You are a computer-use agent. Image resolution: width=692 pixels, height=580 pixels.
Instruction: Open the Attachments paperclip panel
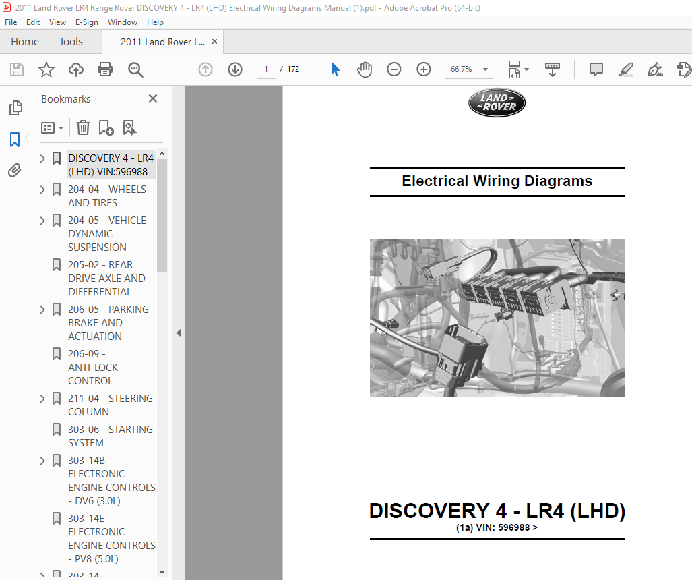click(15, 170)
